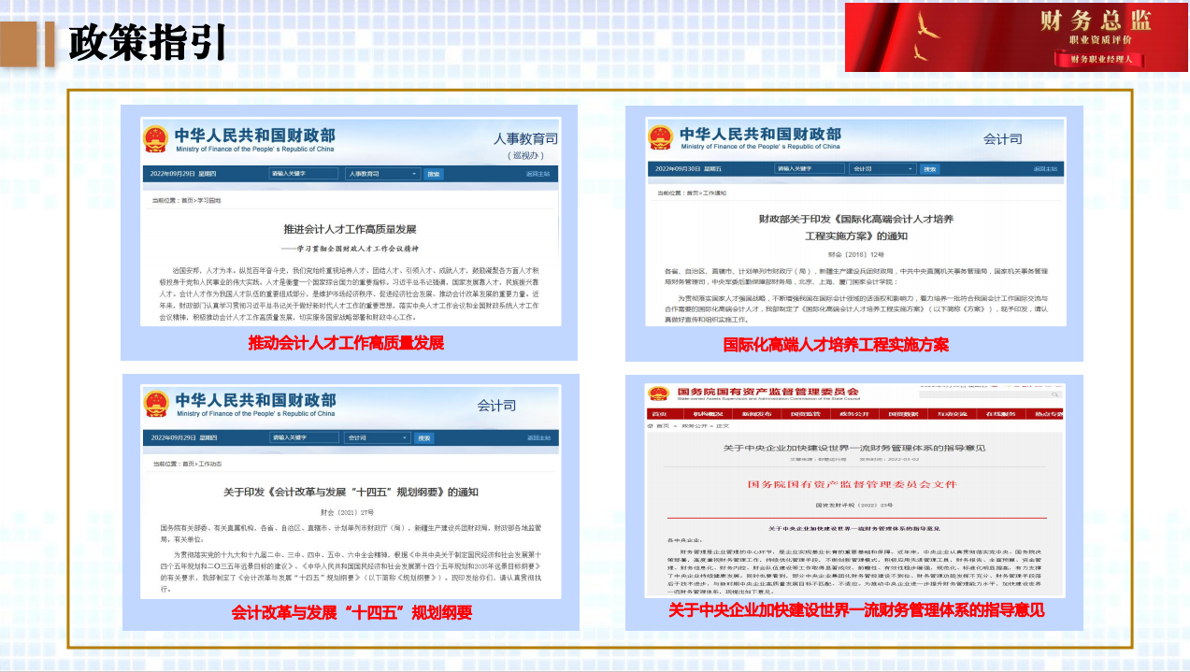Click the 国际化高端会计人才 notice screenshot
Viewport: 1190px width, 672px height.
tap(855, 221)
